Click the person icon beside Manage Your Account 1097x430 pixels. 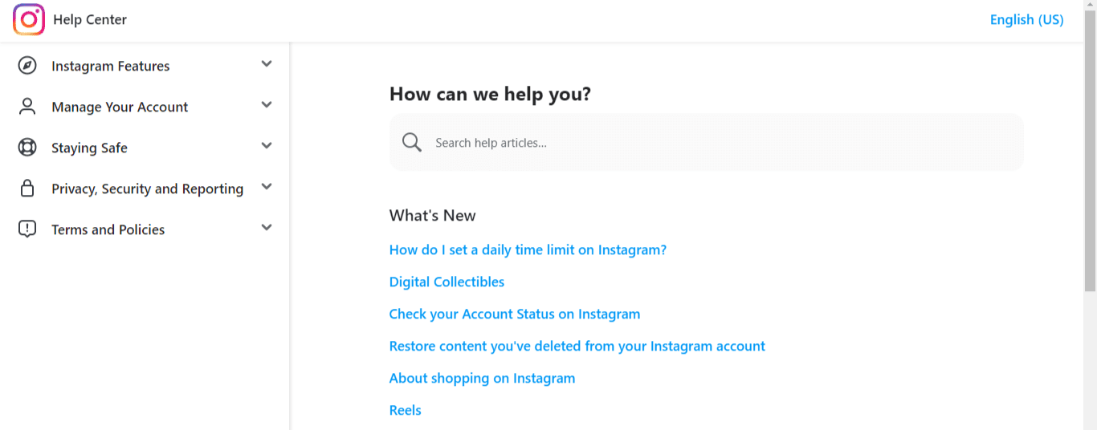[27, 107]
